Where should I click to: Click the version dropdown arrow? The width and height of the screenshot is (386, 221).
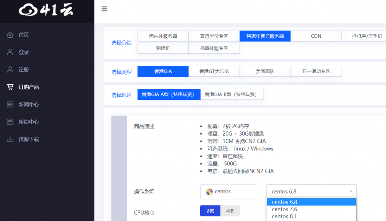pyautogui.click(x=351, y=192)
